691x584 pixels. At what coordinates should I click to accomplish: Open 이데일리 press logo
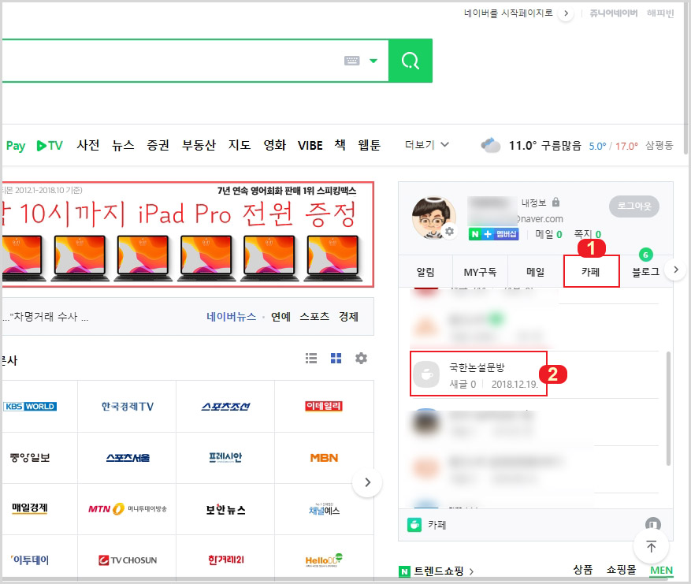[324, 406]
